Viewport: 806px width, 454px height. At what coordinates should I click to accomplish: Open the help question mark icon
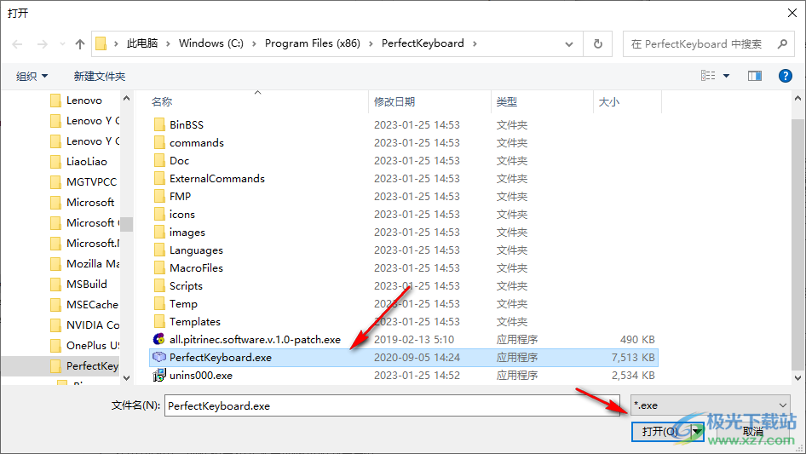(x=785, y=76)
